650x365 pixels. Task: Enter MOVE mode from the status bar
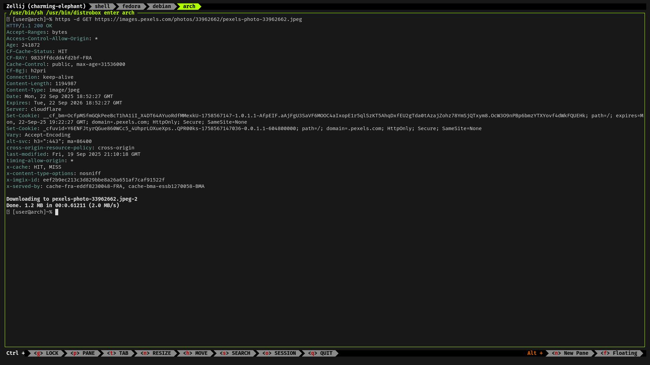point(195,353)
